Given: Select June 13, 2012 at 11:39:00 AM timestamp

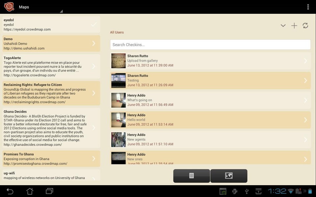Looking at the screenshot, I should pos(150,65).
